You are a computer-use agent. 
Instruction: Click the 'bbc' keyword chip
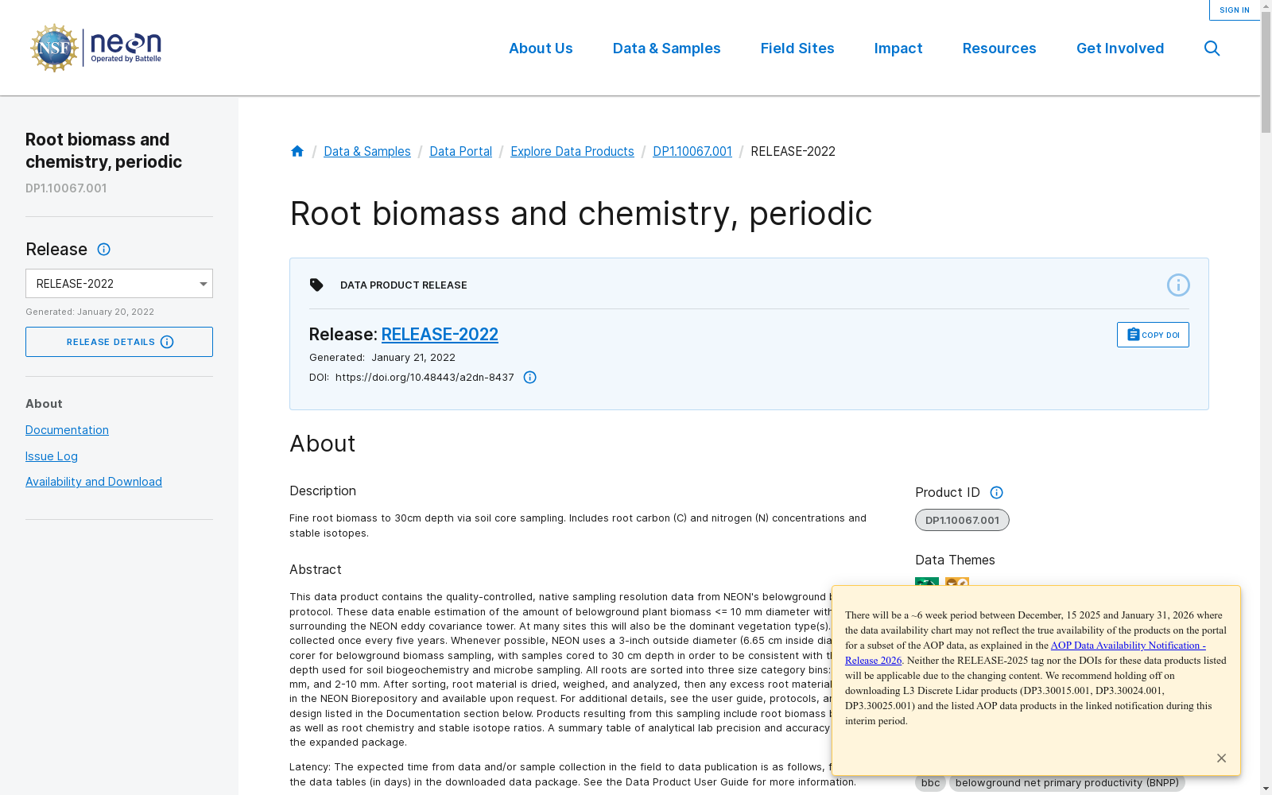tap(930, 783)
